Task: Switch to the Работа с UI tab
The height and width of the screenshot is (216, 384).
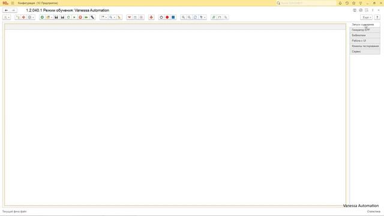Action: [x=365, y=41]
